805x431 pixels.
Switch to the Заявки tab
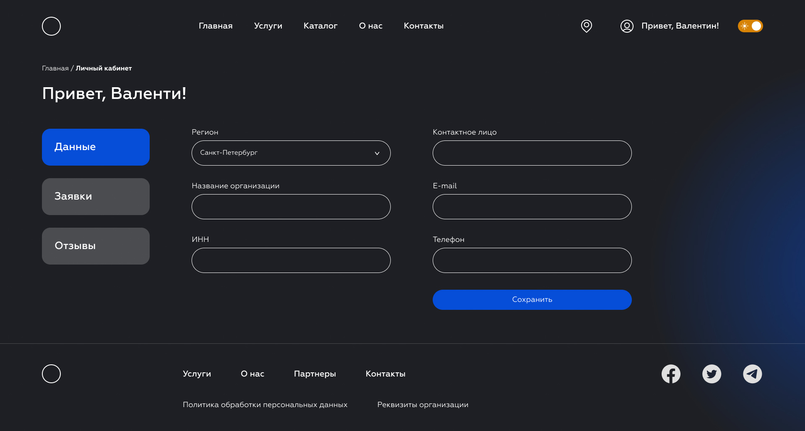coord(96,197)
